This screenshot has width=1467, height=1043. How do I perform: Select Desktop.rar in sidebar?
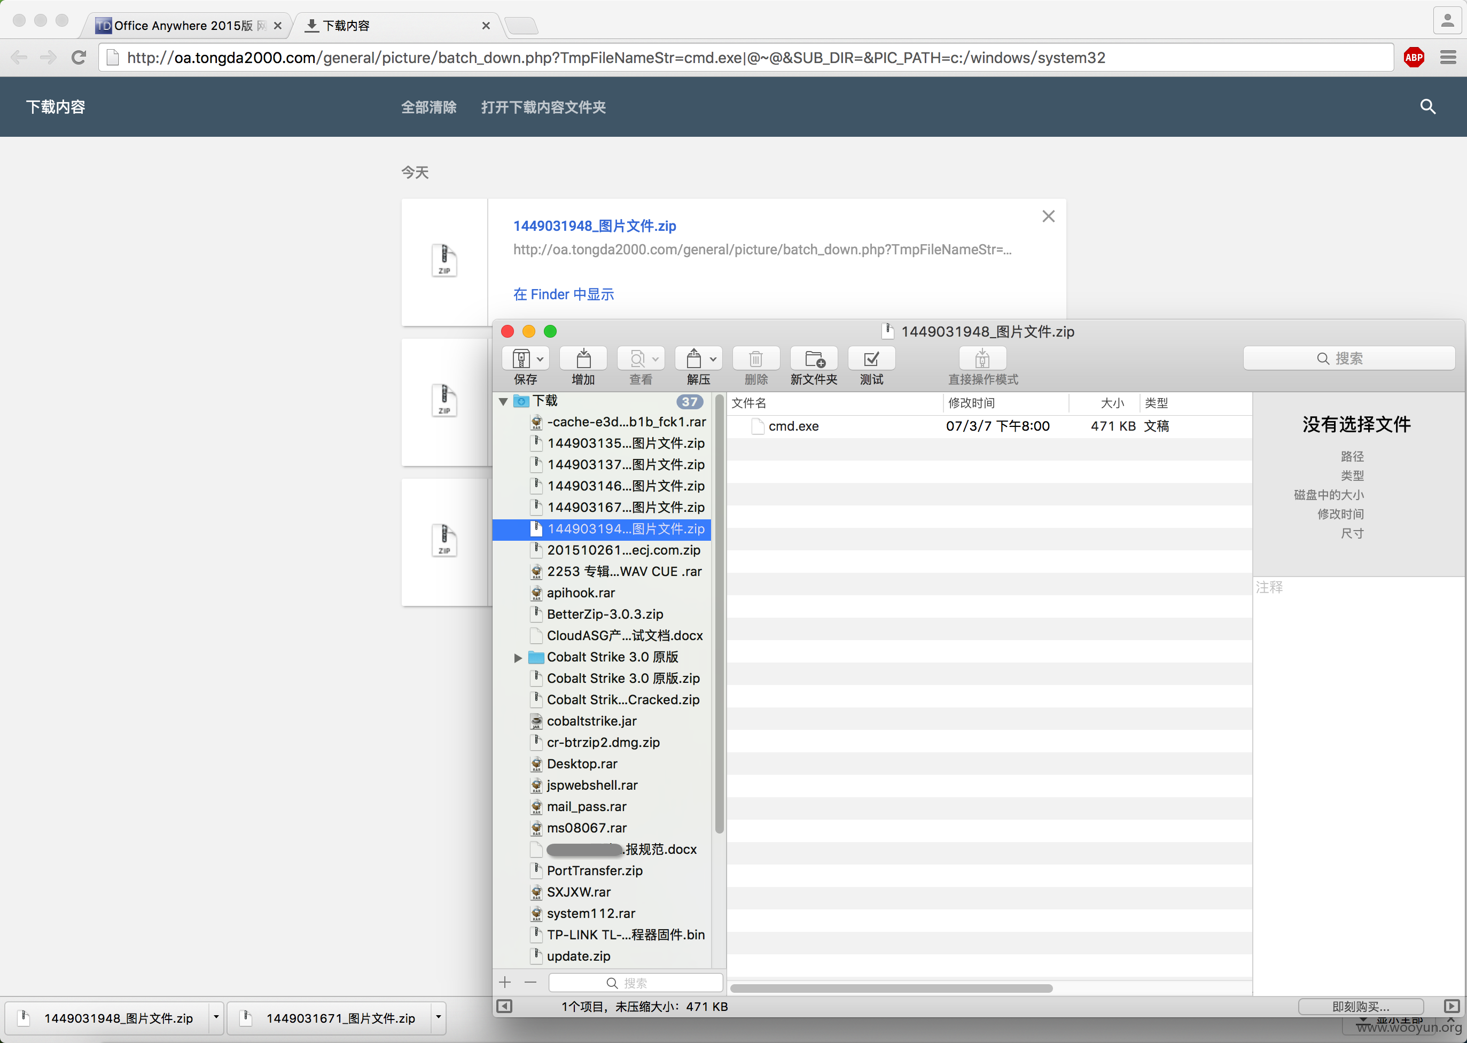tap(602, 764)
